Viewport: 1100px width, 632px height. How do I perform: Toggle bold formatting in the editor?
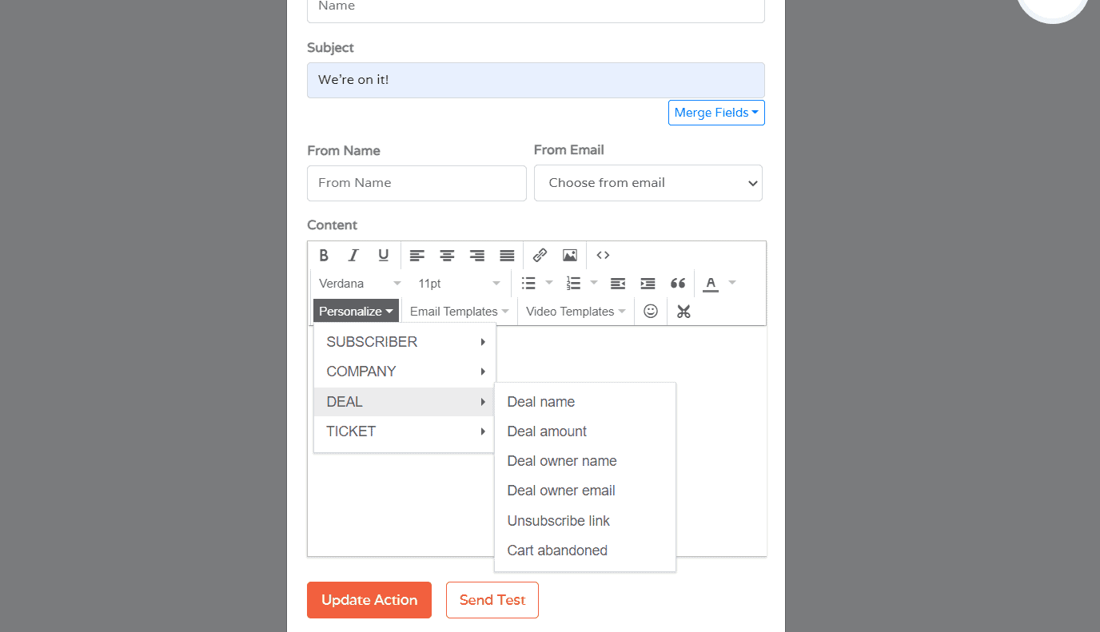[324, 255]
